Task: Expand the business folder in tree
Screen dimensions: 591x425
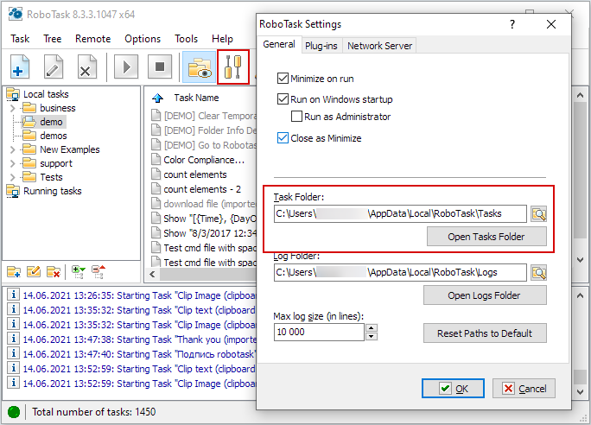Action: 12,108
